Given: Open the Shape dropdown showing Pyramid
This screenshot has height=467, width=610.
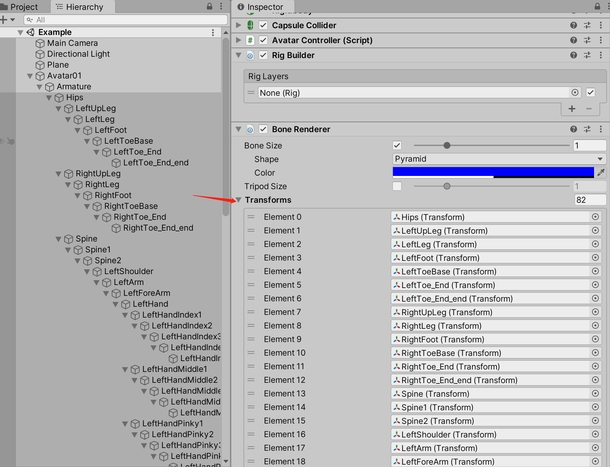Looking at the screenshot, I should (x=499, y=159).
